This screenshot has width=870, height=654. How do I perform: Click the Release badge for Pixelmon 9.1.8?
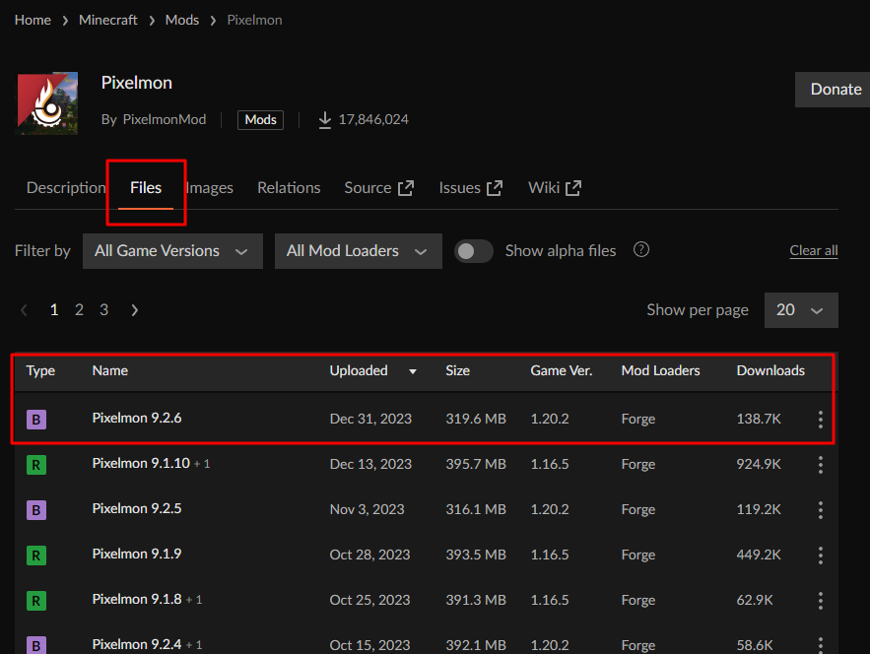pos(36,600)
